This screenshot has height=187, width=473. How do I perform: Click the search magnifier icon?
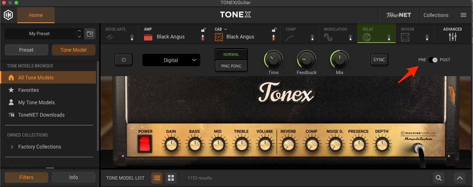coord(438,178)
